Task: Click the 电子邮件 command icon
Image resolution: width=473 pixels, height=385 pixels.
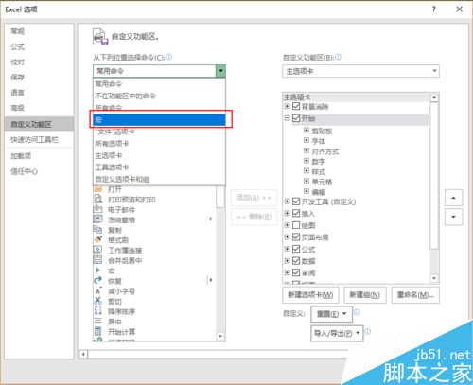Action: (x=98, y=209)
